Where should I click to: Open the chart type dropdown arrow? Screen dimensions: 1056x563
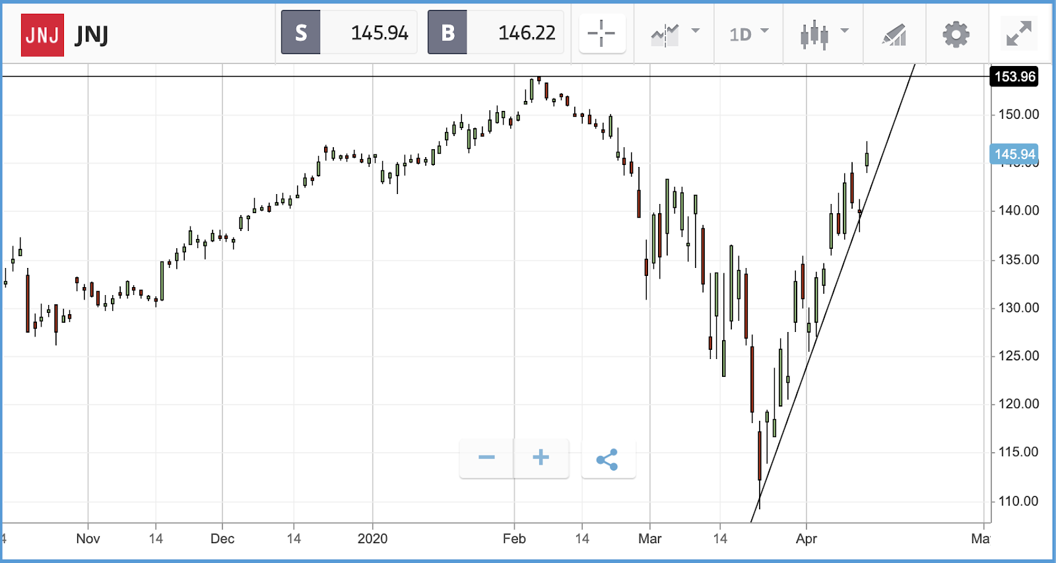click(x=844, y=31)
